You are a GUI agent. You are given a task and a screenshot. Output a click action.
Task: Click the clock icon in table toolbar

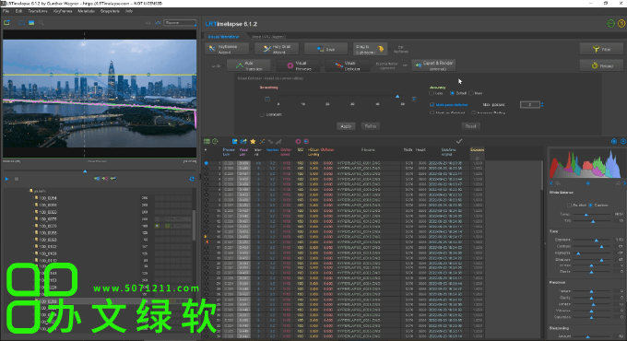pos(215,142)
